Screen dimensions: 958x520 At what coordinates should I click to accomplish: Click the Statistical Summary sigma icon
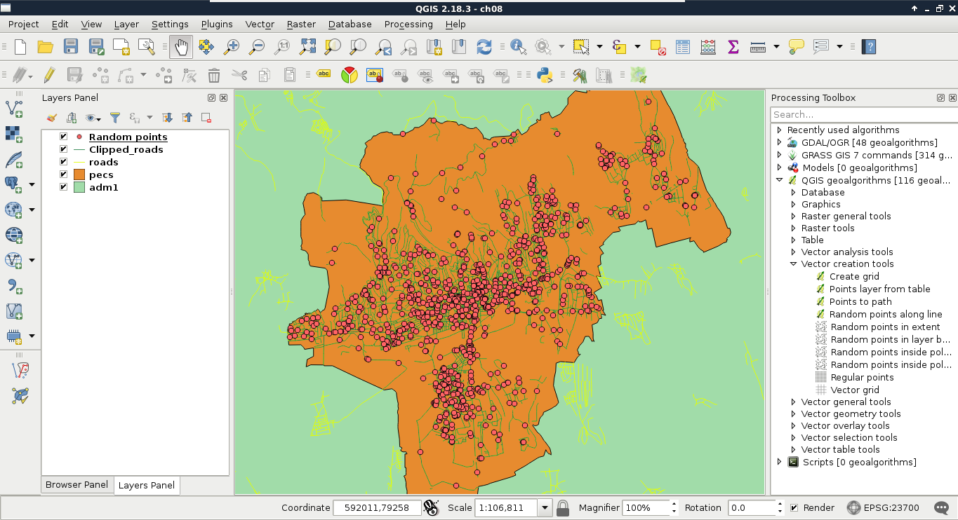click(733, 47)
